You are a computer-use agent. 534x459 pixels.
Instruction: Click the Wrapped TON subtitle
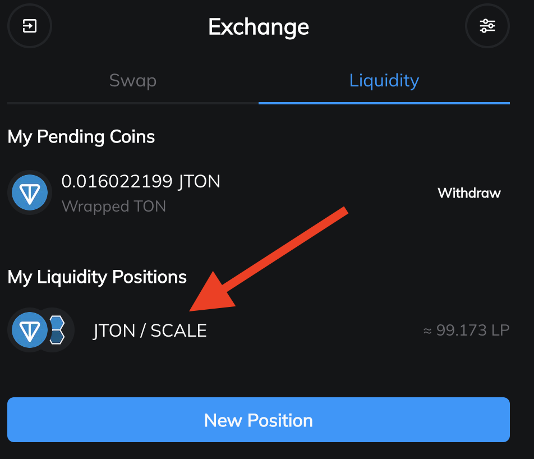[114, 206]
